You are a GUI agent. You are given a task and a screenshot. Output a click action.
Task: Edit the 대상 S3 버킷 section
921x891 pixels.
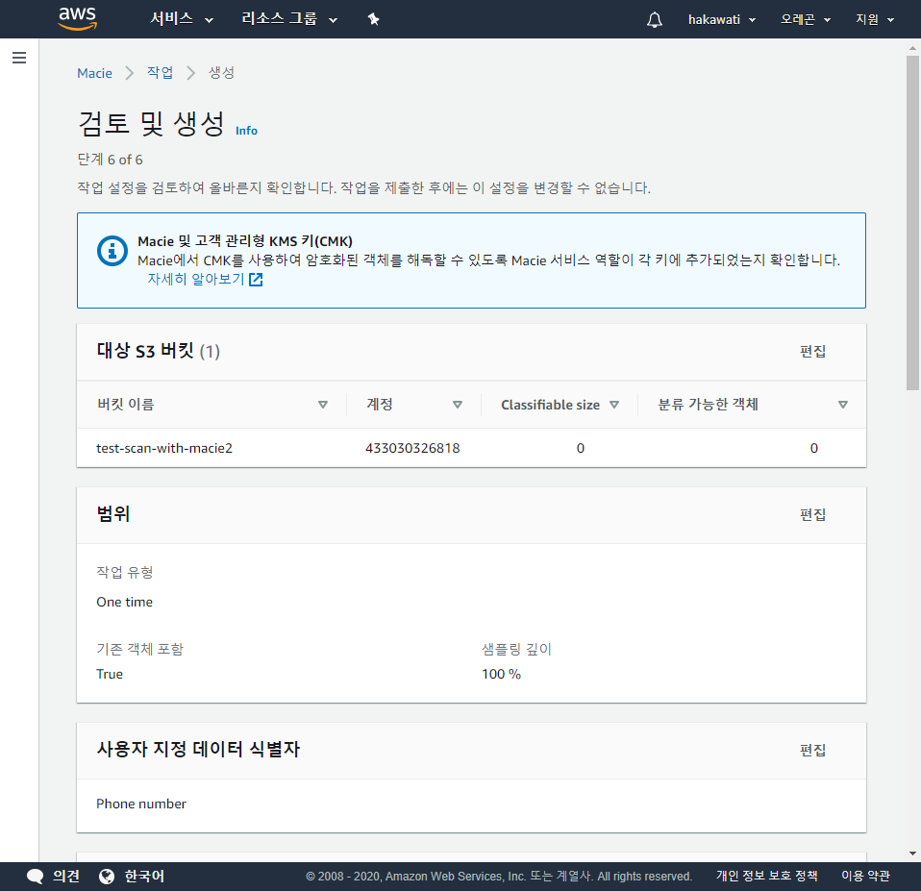(813, 351)
